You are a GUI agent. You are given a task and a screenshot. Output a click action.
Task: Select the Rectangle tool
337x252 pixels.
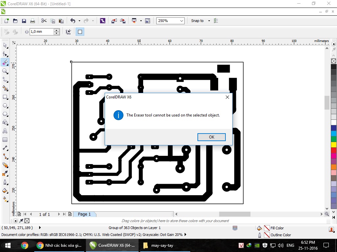(x=5, y=97)
